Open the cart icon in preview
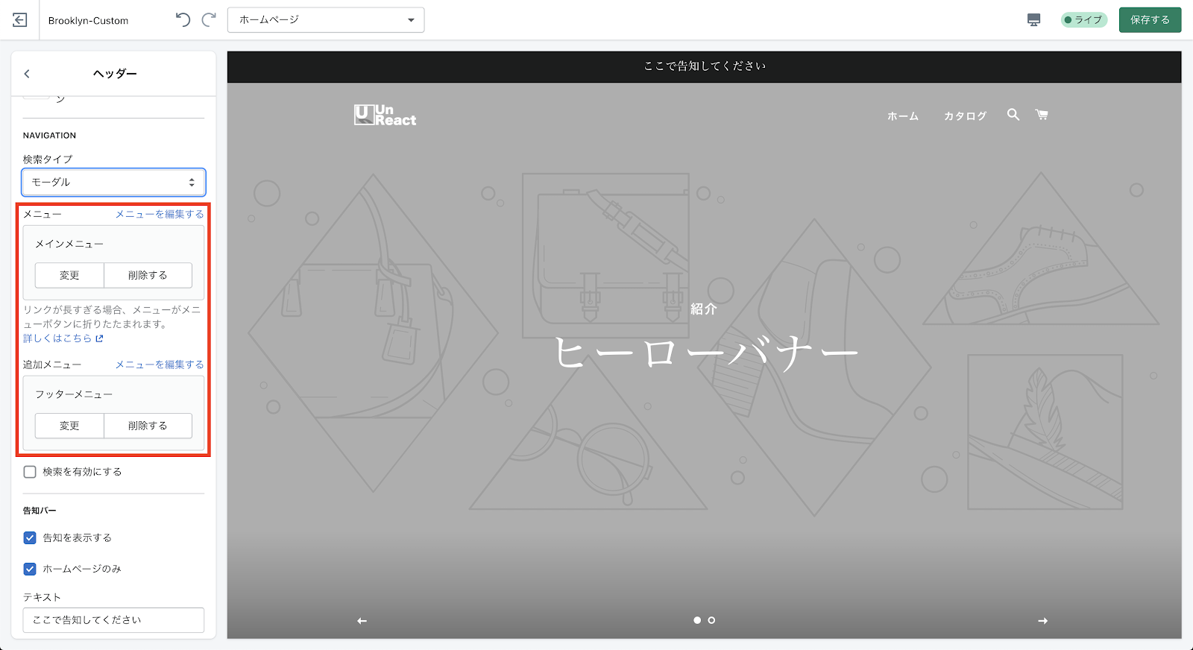1193x650 pixels. 1042,115
